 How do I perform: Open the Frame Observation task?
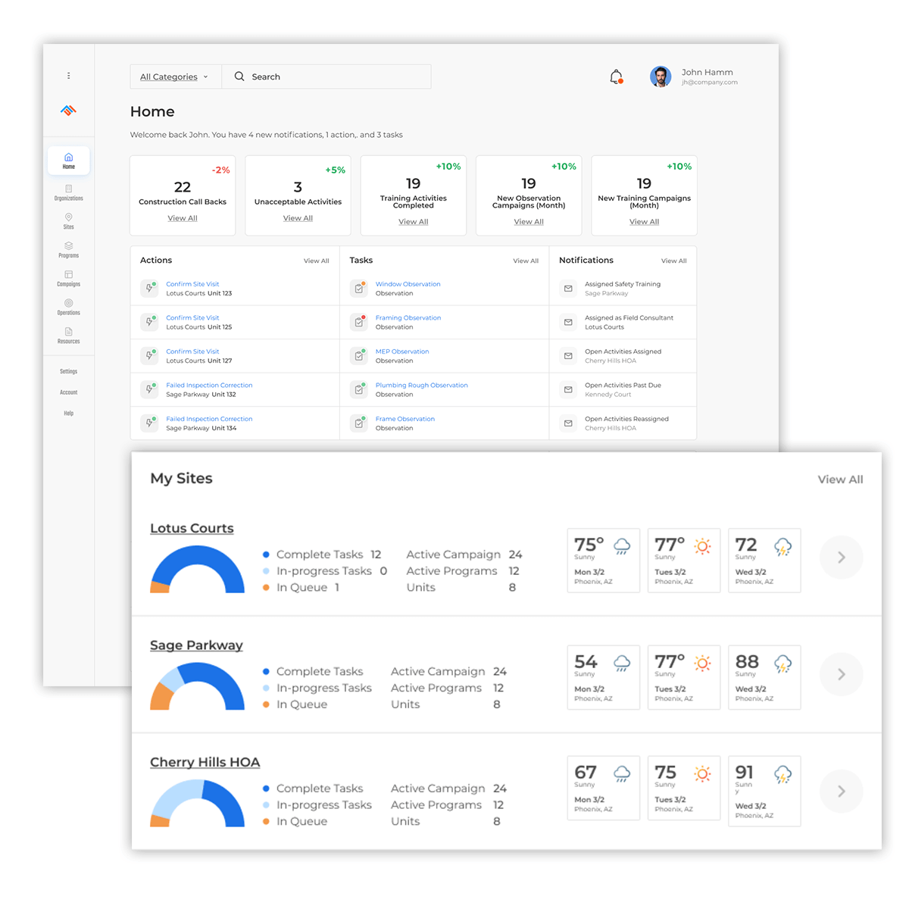click(405, 419)
